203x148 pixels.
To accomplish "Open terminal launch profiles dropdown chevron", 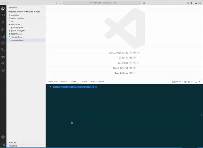I will (x=182, y=81).
